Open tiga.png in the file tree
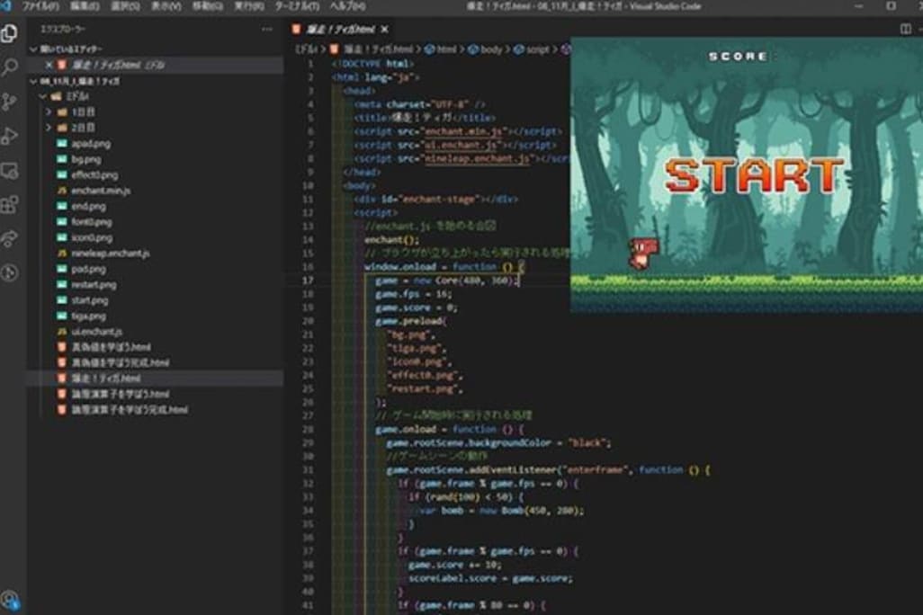Viewport: 923px width, 615px height. (87, 316)
